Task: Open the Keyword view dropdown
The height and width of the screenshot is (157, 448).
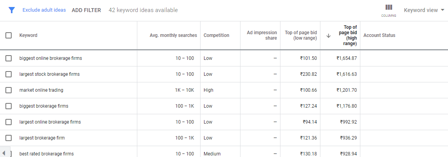Action: coord(424,10)
